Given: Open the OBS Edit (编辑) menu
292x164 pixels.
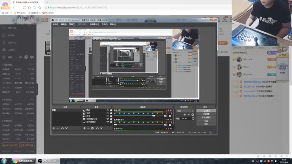Looking at the screenshot, I should (64, 24).
